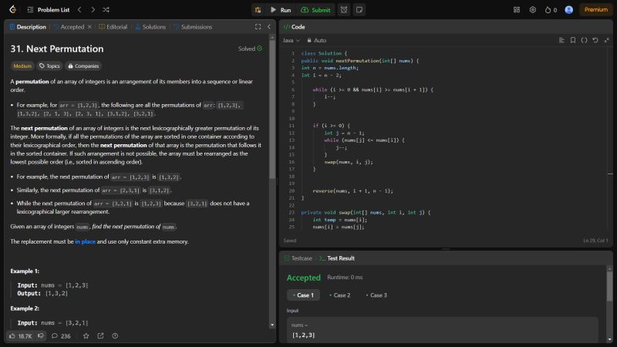Click the nums input value [1,2,3]
The height and width of the screenshot is (347, 617).
303,335
